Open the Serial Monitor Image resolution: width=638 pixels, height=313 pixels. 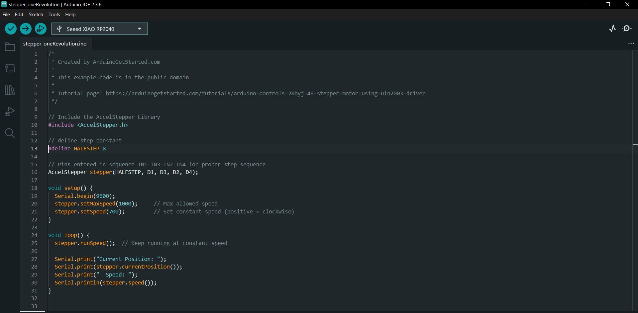coord(627,29)
